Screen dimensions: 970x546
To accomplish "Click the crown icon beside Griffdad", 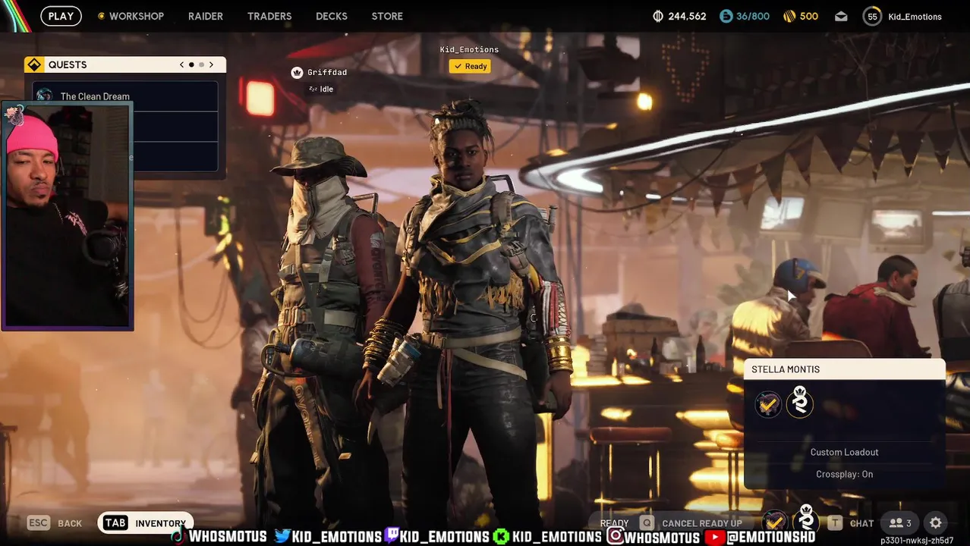I will [297, 72].
